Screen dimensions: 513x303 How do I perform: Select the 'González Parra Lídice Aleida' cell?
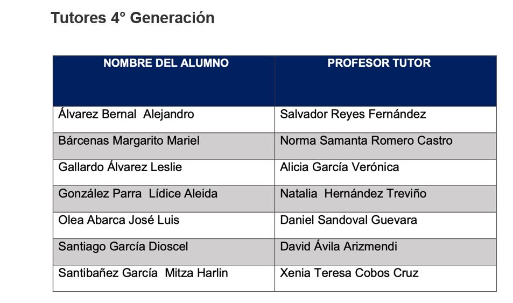pos(138,193)
